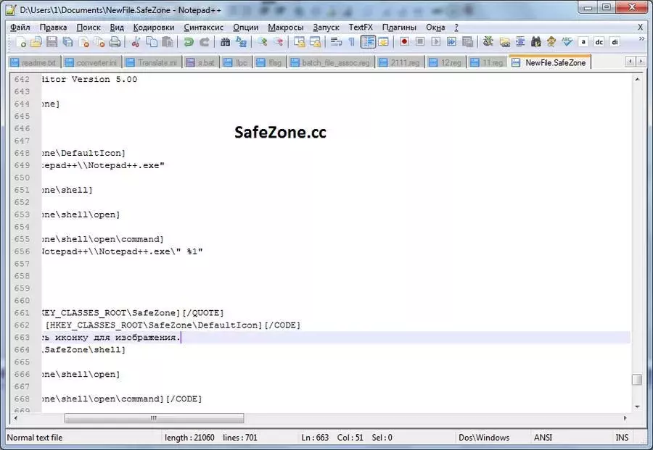
Task: Toggle synchronize horizontal scrolling icon
Action: [x=316, y=42]
